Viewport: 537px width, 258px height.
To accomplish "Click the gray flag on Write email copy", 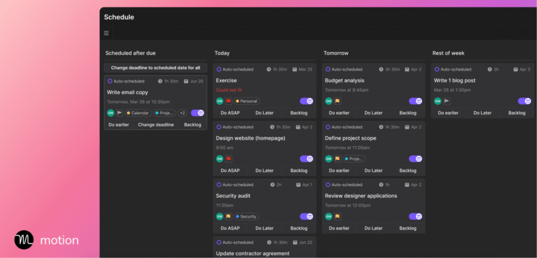I will coord(120,113).
